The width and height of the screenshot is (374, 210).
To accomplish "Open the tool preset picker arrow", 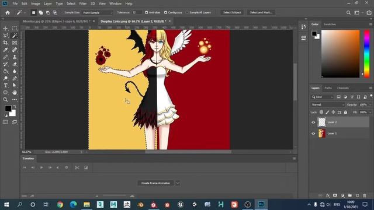I will click(25, 13).
